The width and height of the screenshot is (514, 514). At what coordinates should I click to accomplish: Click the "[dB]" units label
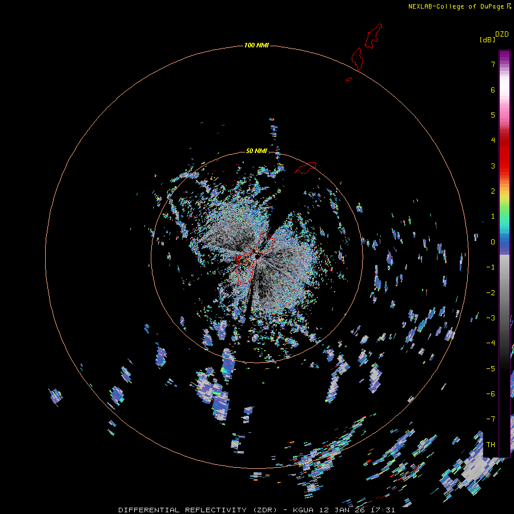point(488,39)
